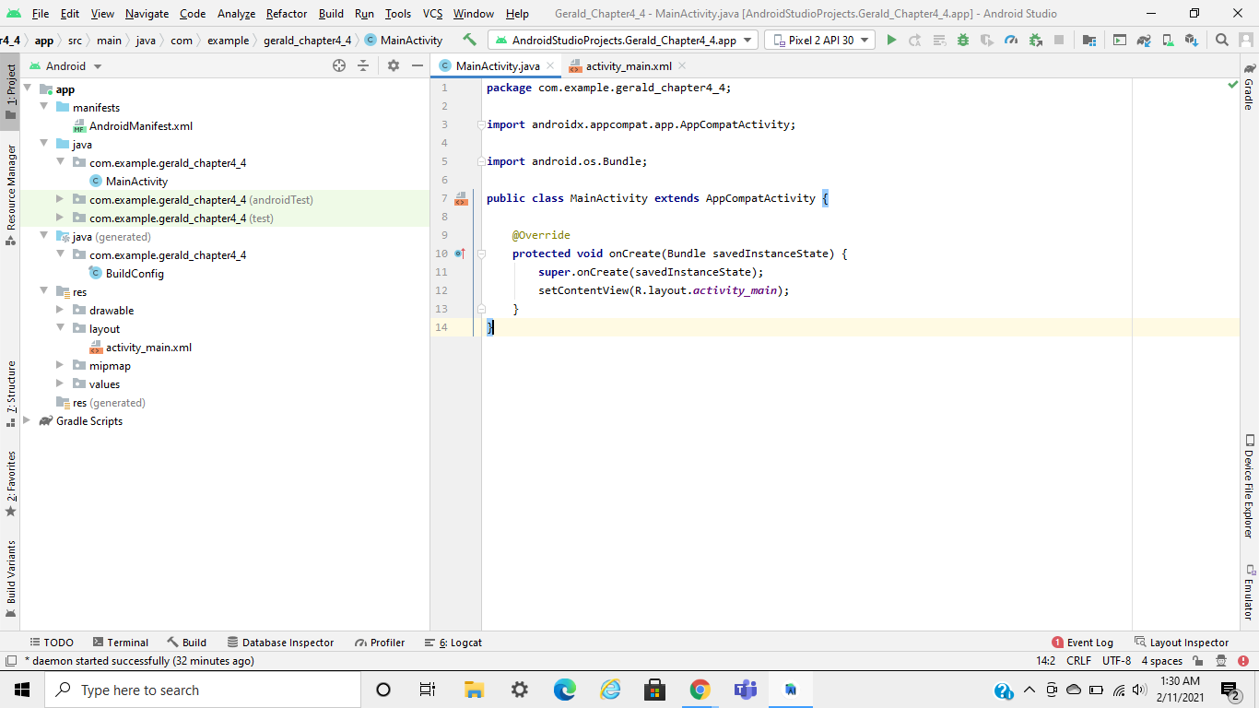Close the MainActivity.java tab

(550, 65)
